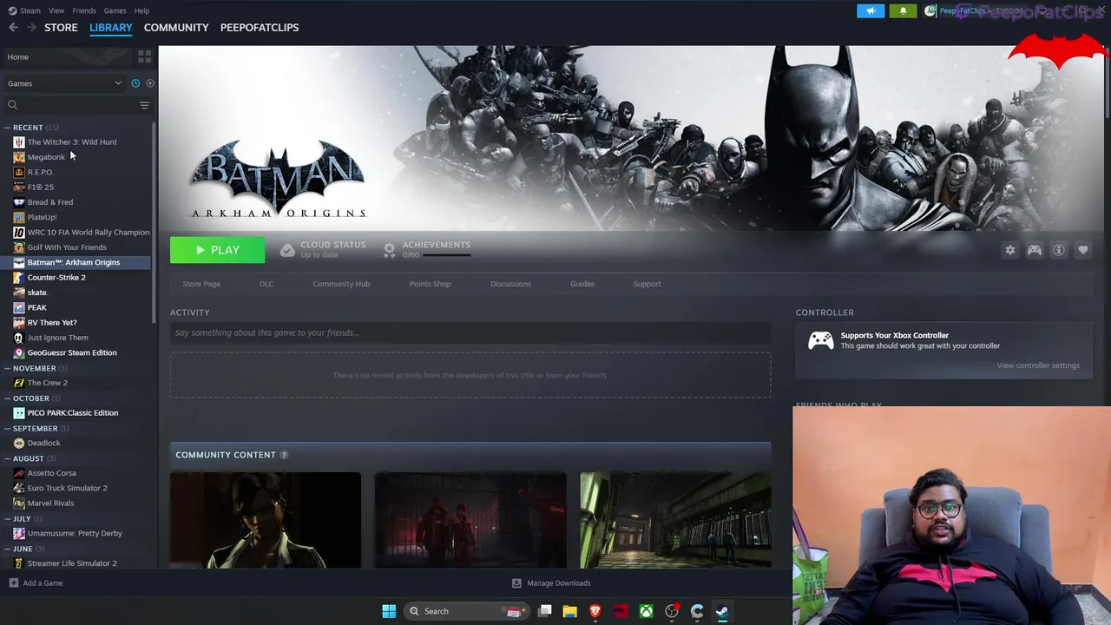Open the Support link

pos(647,284)
